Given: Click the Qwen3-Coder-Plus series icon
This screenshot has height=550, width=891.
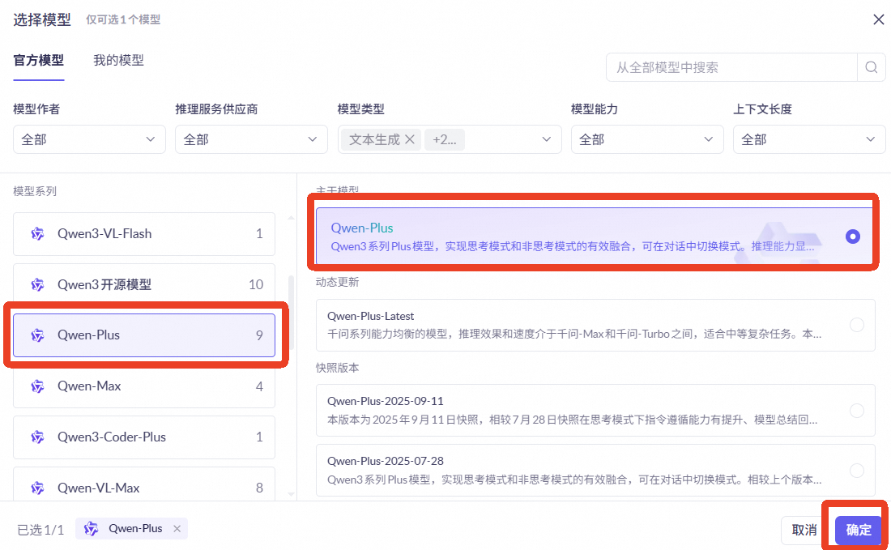Looking at the screenshot, I should click(x=37, y=437).
